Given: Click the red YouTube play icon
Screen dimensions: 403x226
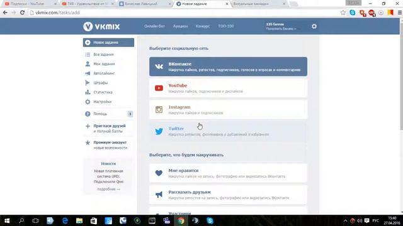Looking at the screenshot, I should coord(159,88).
